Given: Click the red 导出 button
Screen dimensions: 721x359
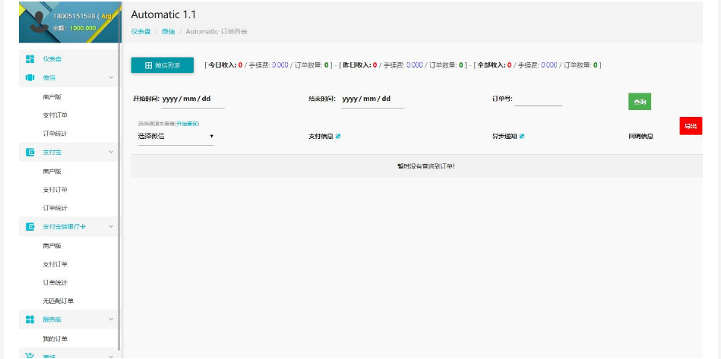Looking at the screenshot, I should tap(690, 126).
